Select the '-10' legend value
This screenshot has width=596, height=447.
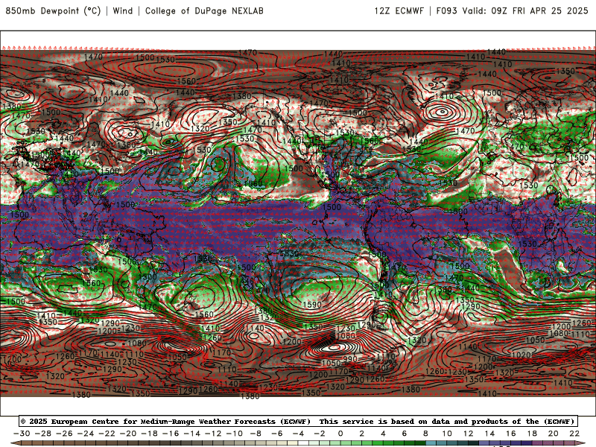click(235, 434)
